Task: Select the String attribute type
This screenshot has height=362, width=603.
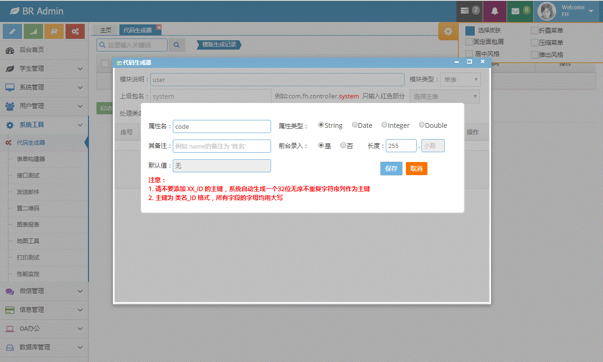Action: [x=321, y=125]
